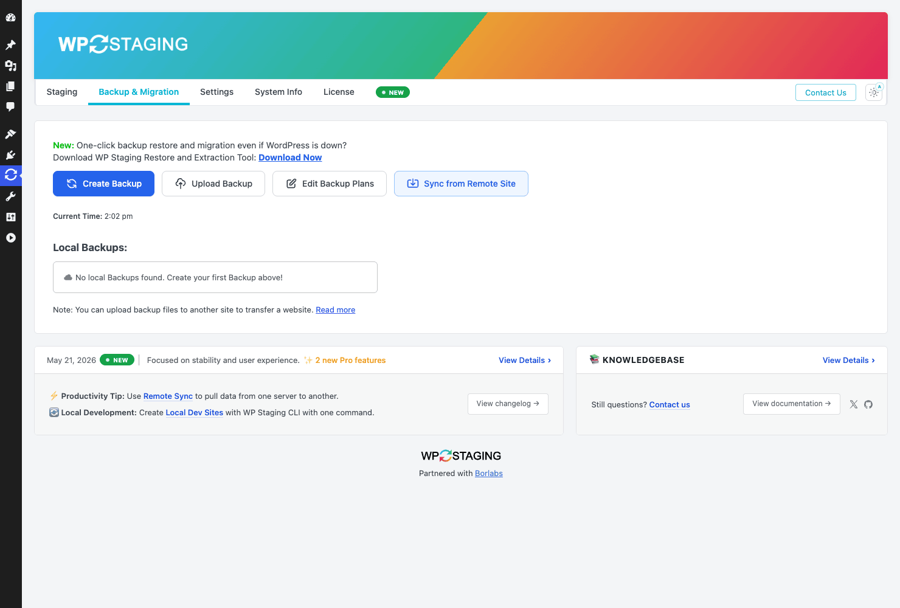This screenshot has width=900, height=608.
Task: Click the Knowledgebase books icon
Action: click(x=594, y=359)
